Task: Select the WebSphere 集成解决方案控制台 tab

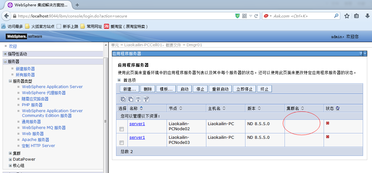Action: pos(38,5)
